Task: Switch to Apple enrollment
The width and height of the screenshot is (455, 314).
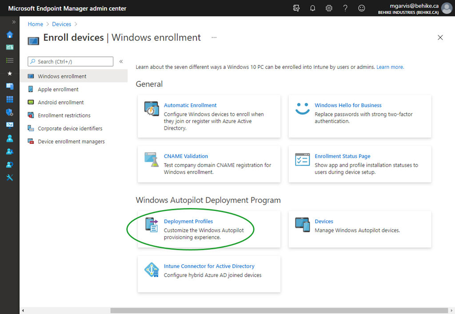Action: coord(59,89)
